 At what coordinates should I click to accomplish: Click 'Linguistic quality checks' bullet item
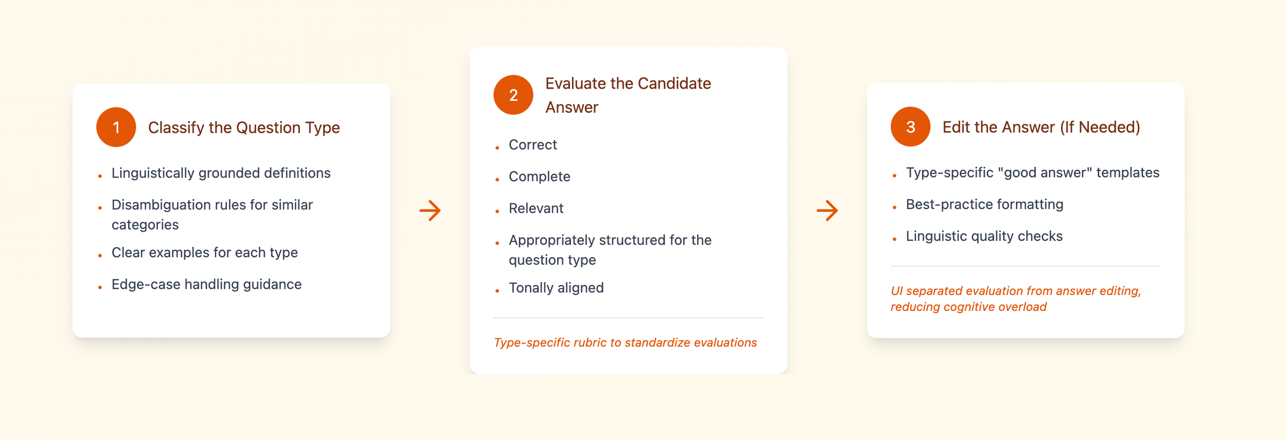click(x=984, y=236)
